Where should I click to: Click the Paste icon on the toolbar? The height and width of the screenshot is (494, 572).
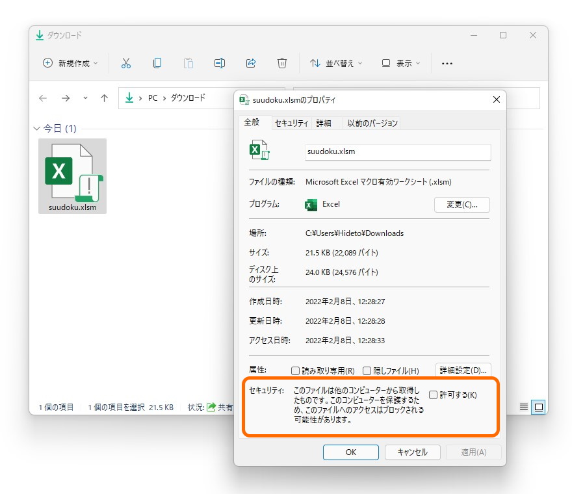point(188,62)
